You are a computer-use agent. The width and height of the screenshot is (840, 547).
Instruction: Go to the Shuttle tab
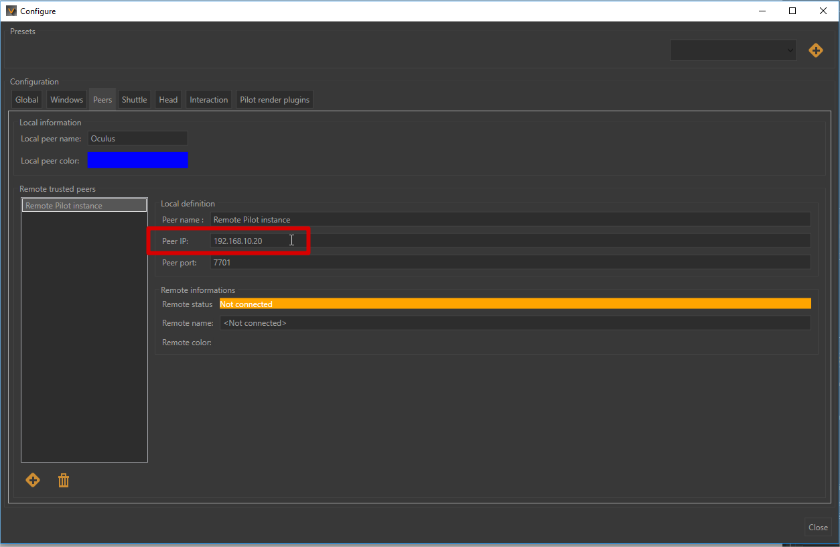134,100
